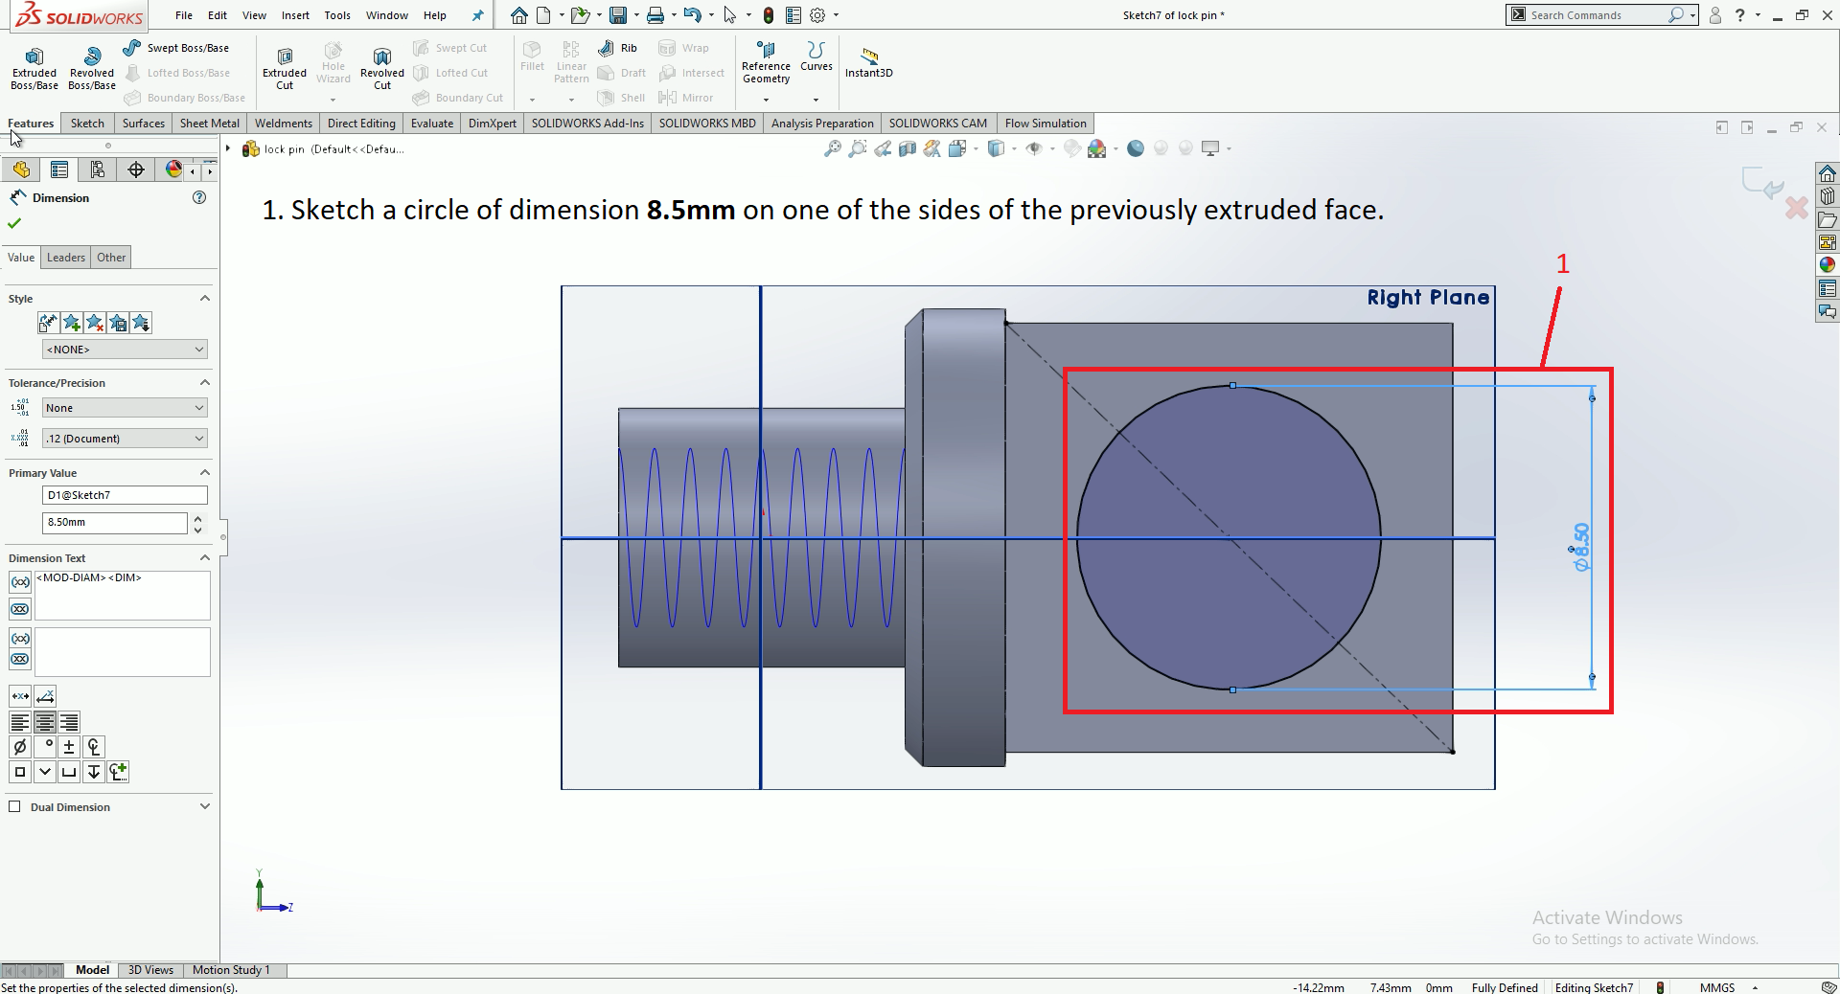Image resolution: width=1840 pixels, height=994 pixels.
Task: Insert plus/minus symbol into dimension text
Action: point(69,747)
